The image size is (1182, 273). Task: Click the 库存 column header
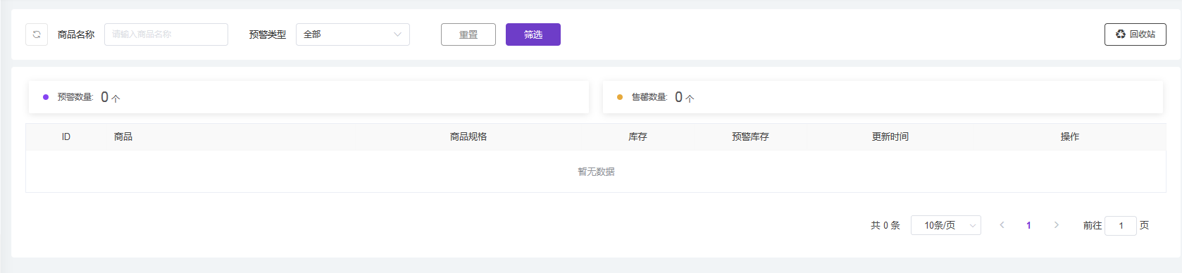[637, 136]
